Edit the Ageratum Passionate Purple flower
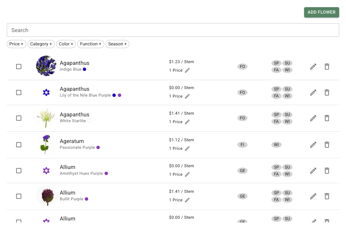The image size is (346, 229). (x=313, y=145)
